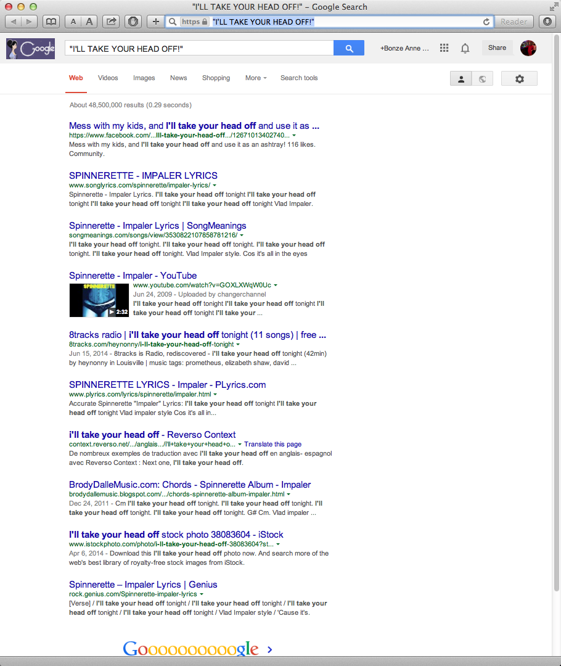This screenshot has width=561, height=666.
Task: Open the bookmarks book icon
Action: click(51, 22)
